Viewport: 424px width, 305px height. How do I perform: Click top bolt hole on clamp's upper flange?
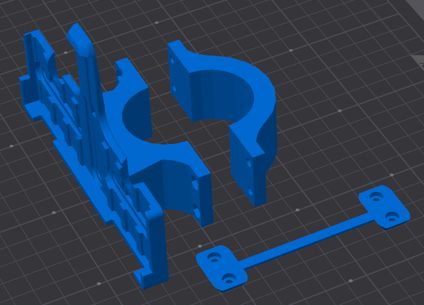(172, 59)
